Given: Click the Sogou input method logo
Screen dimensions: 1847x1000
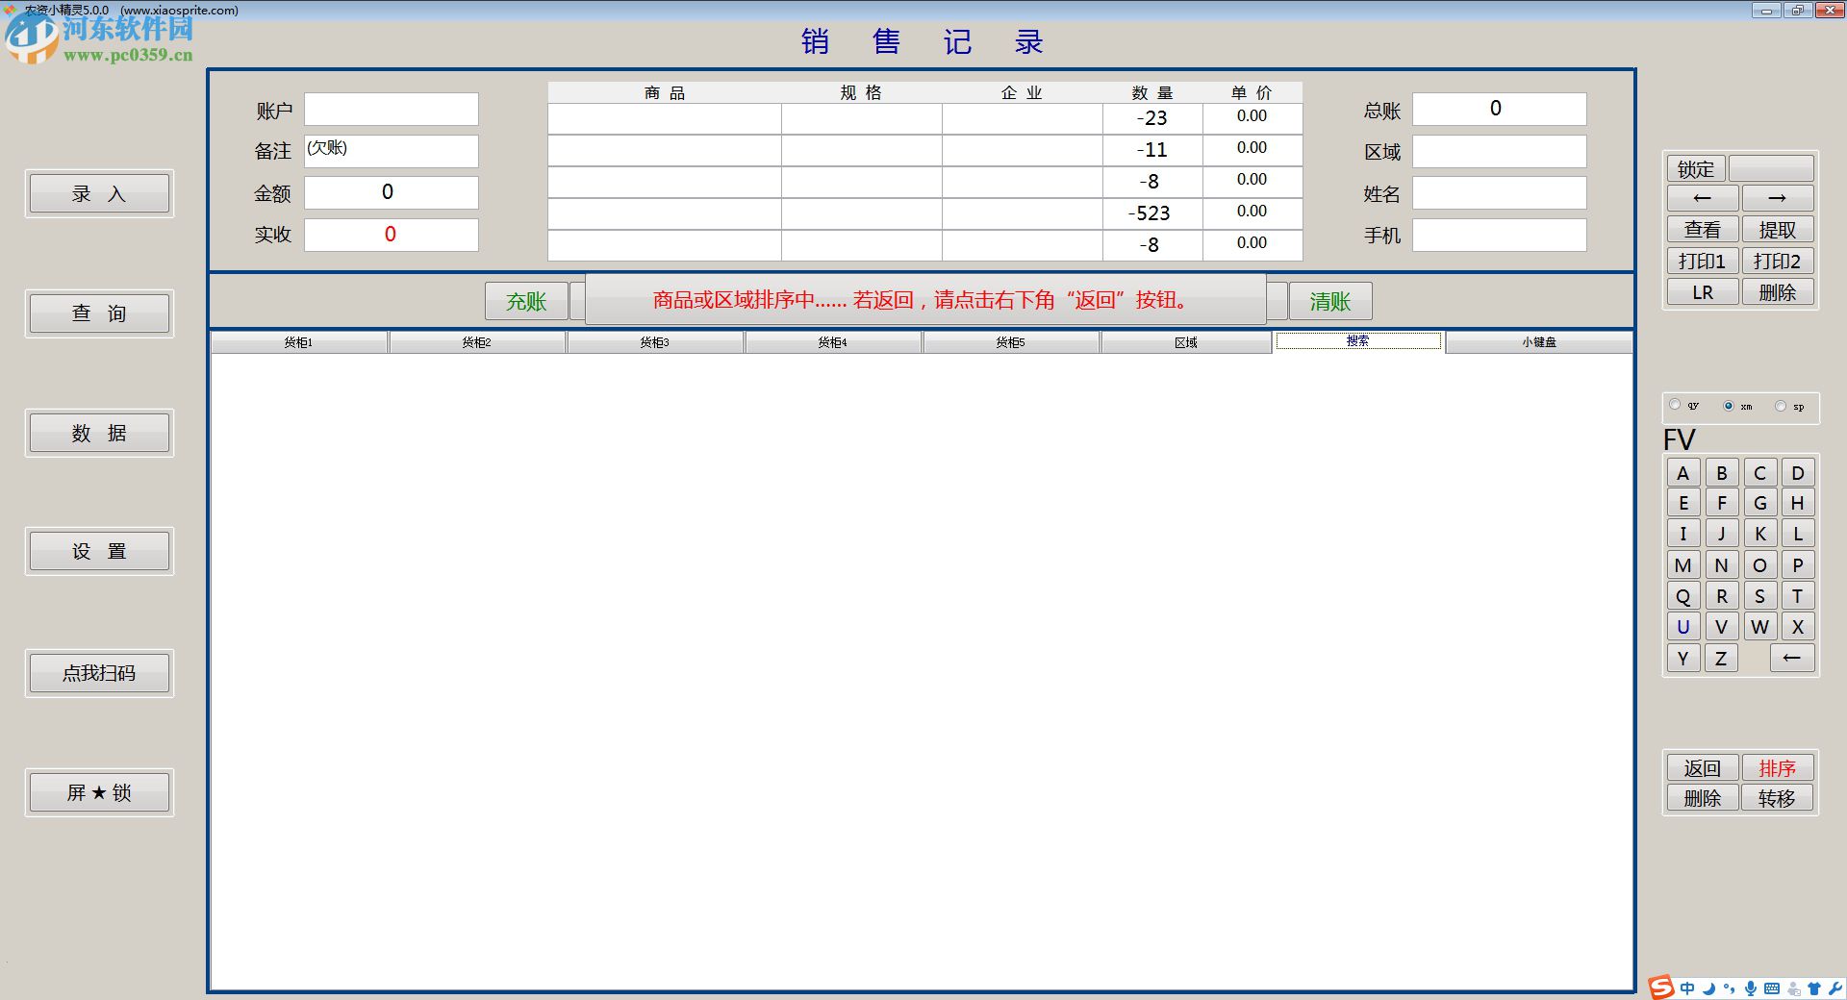Looking at the screenshot, I should click(1661, 987).
